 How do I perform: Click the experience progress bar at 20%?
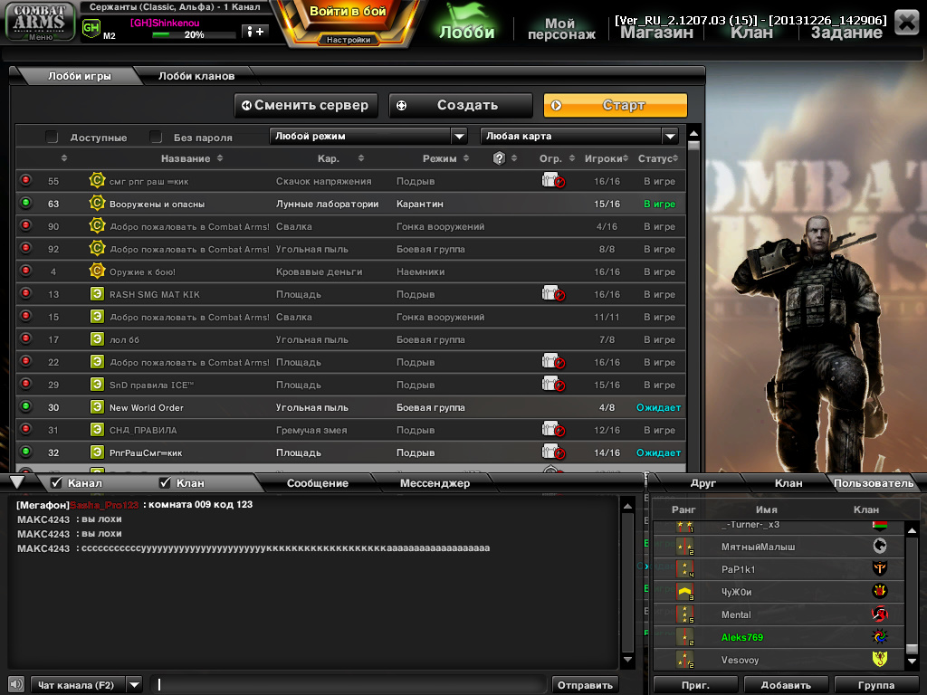194,35
